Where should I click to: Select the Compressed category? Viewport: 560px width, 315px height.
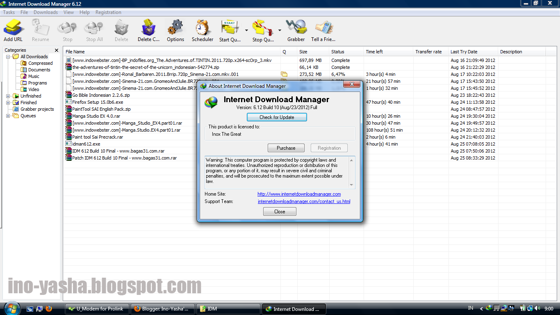click(x=41, y=63)
